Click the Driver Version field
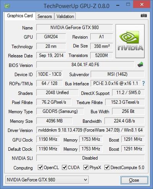Viewport: 153px width, 189px height. [x=90, y=130]
